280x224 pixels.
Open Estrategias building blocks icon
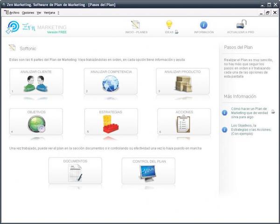coord(111,124)
